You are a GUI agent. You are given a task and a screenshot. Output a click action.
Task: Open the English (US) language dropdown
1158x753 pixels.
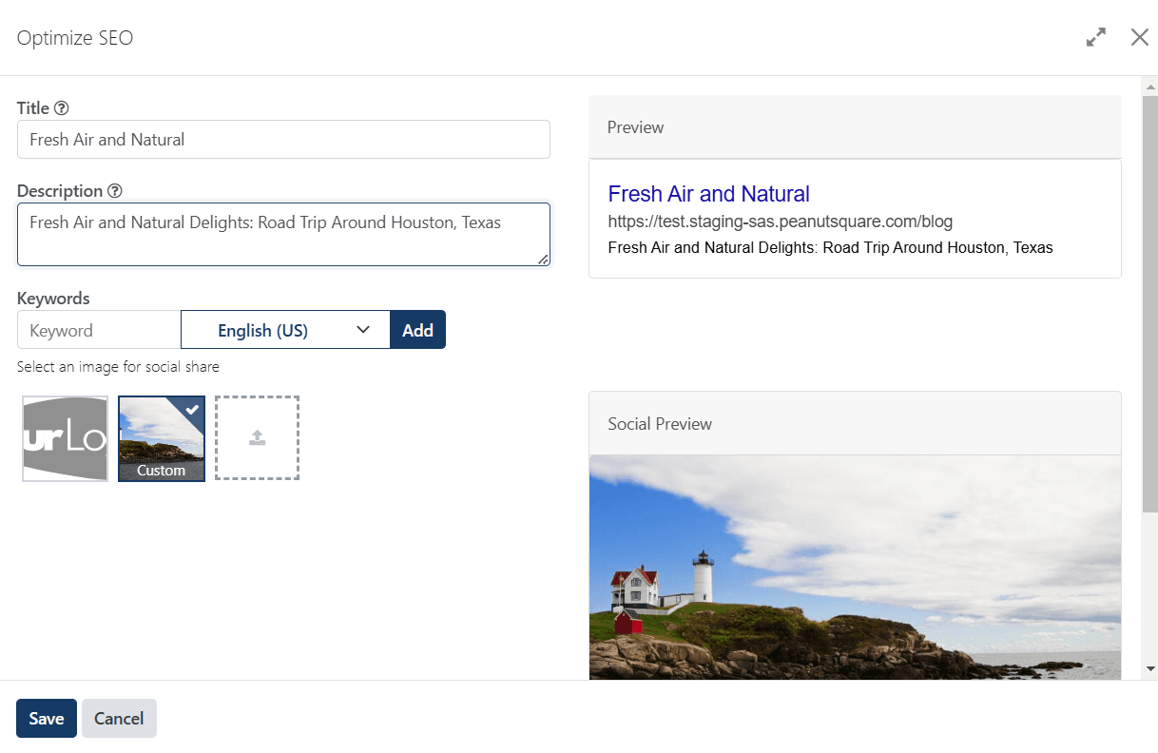285,330
